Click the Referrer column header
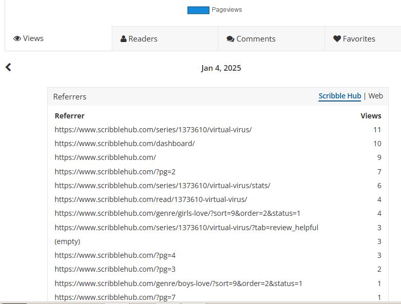 (x=69, y=116)
